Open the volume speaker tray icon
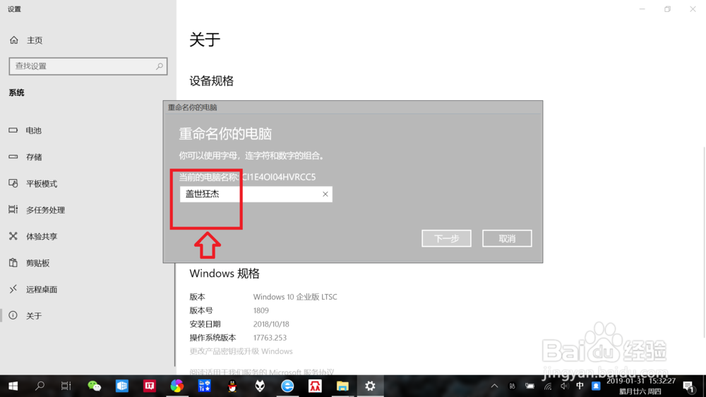This screenshot has height=397, width=706. click(x=564, y=386)
